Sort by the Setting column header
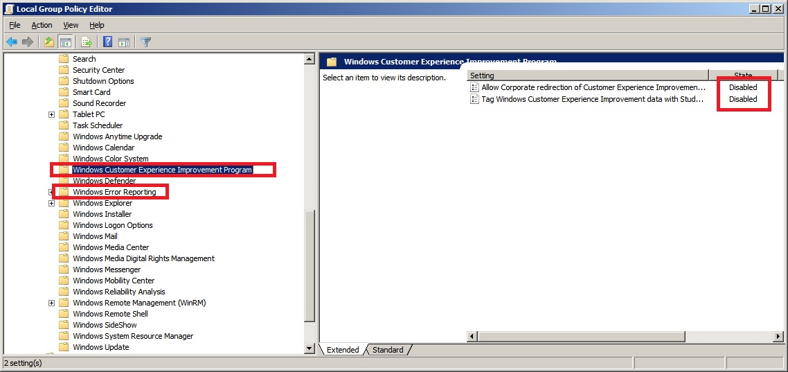Image resolution: width=788 pixels, height=372 pixels. coord(587,76)
